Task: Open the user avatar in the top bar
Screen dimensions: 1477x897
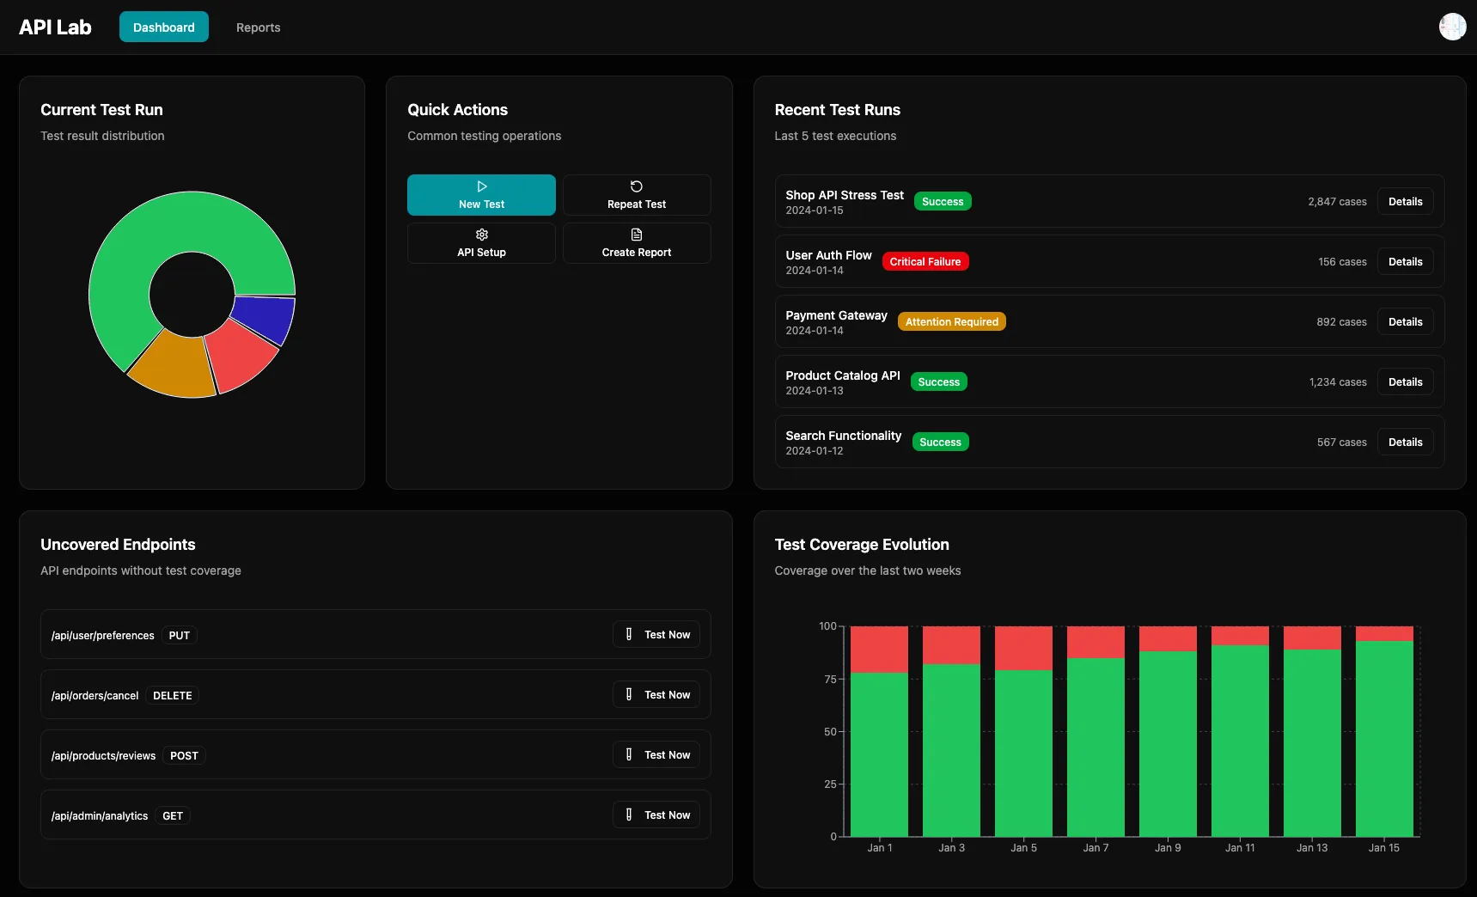Action: (x=1451, y=27)
